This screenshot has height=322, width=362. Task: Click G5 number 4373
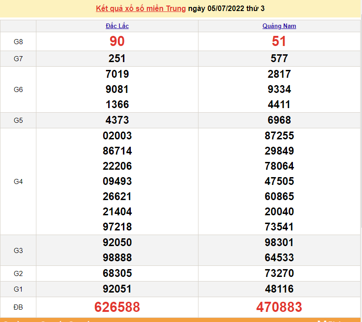pyautogui.click(x=117, y=120)
